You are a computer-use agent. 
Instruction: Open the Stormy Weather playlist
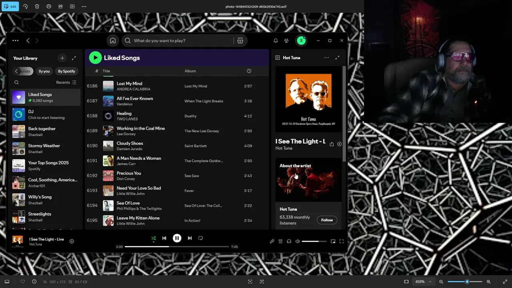click(45, 148)
